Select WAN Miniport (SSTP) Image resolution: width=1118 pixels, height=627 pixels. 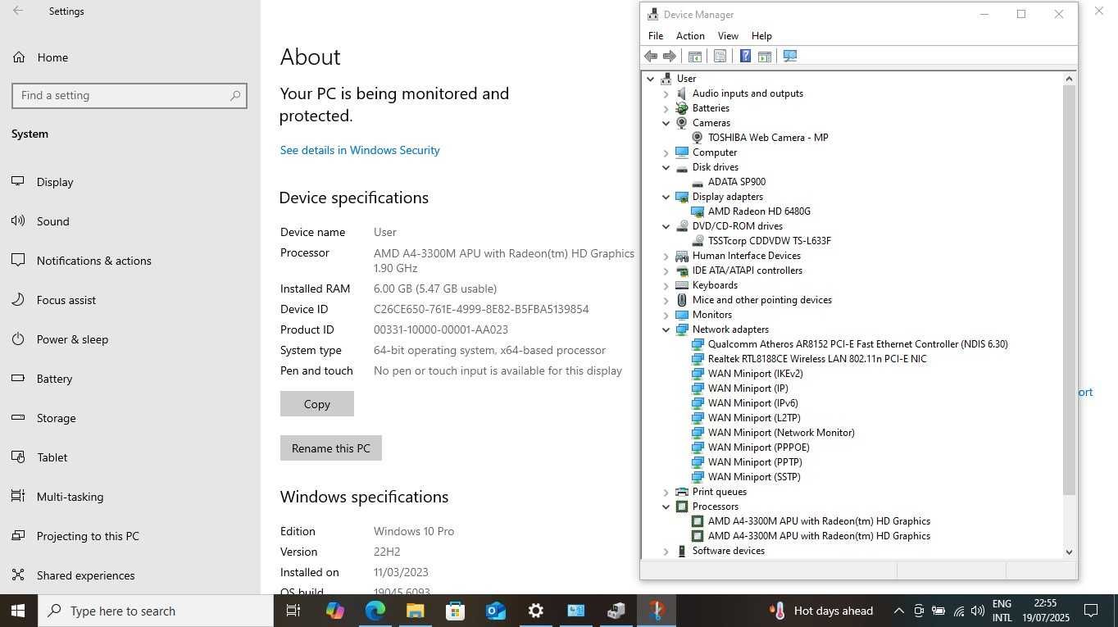click(x=754, y=477)
